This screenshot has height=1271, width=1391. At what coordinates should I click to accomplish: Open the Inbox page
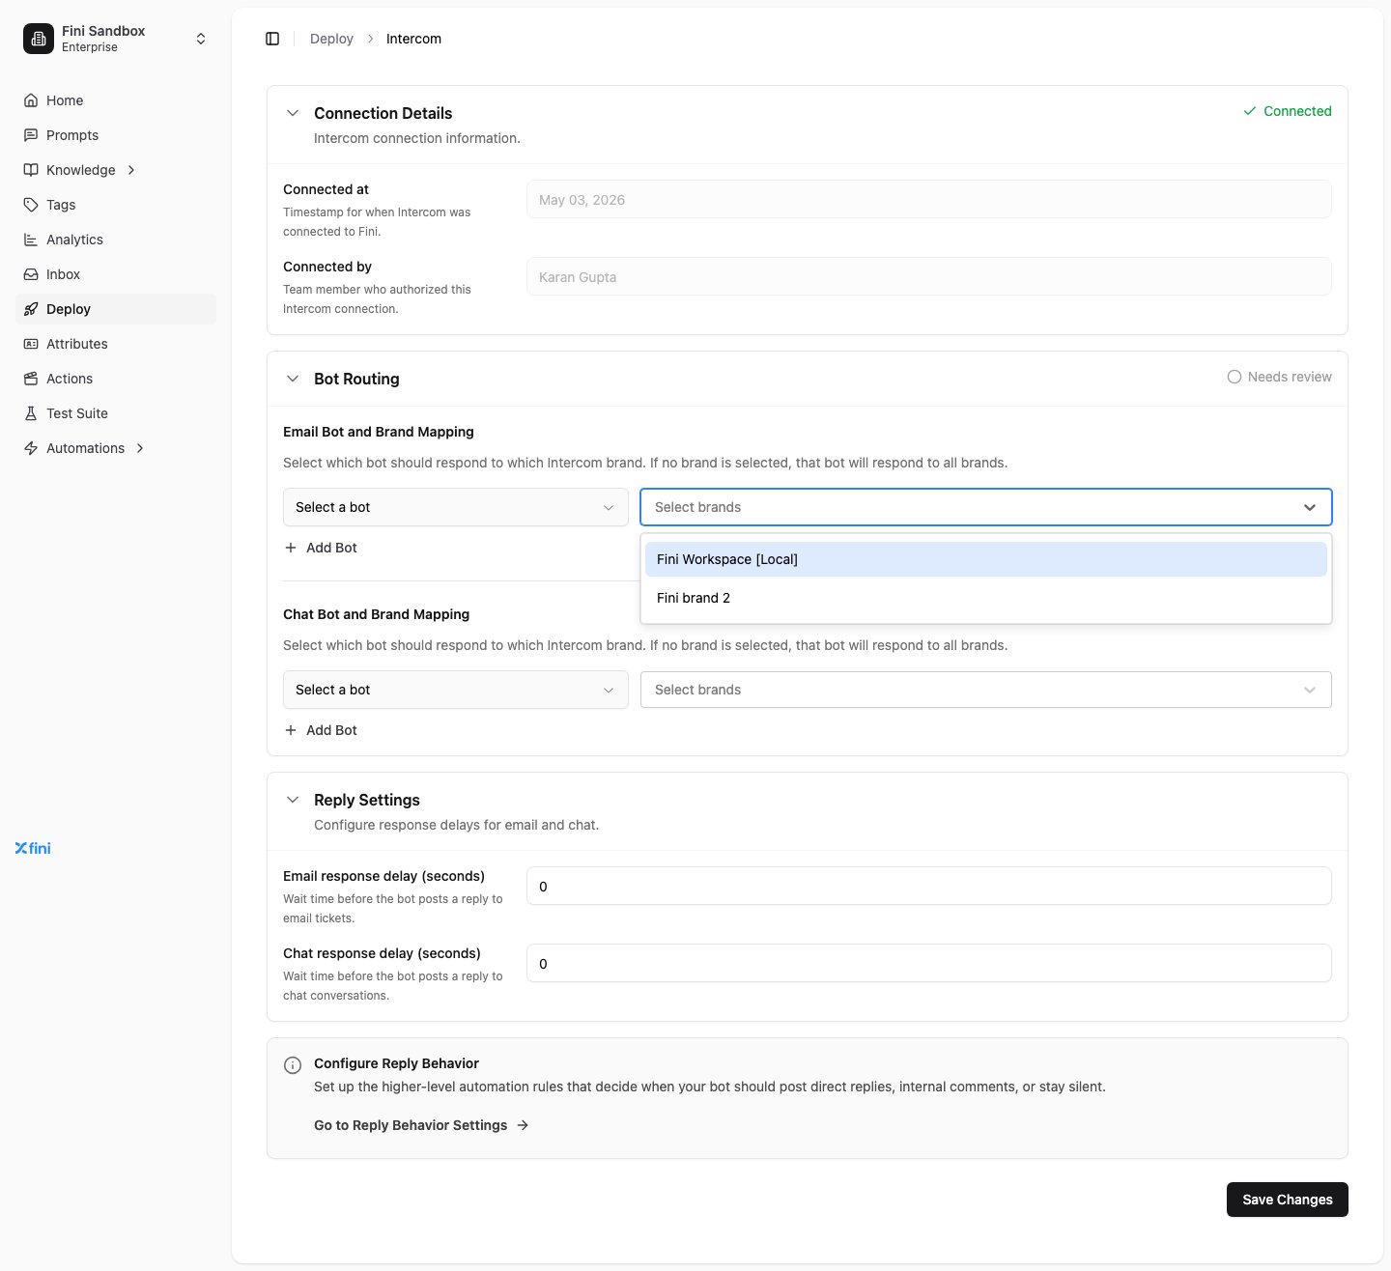click(x=116, y=274)
